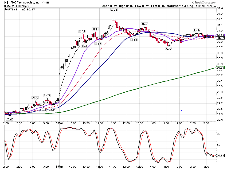Image resolution: width=227 pixels, height=169 pixels.
Task: Click the up-arrow triangle after Chg percentage
Action: [215, 6]
